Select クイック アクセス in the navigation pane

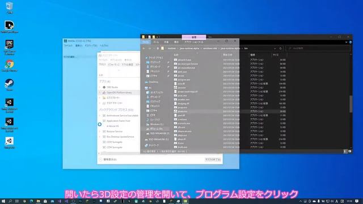[x=154, y=58]
